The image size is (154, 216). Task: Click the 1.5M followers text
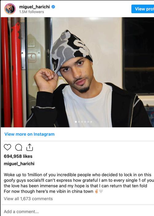click(32, 12)
